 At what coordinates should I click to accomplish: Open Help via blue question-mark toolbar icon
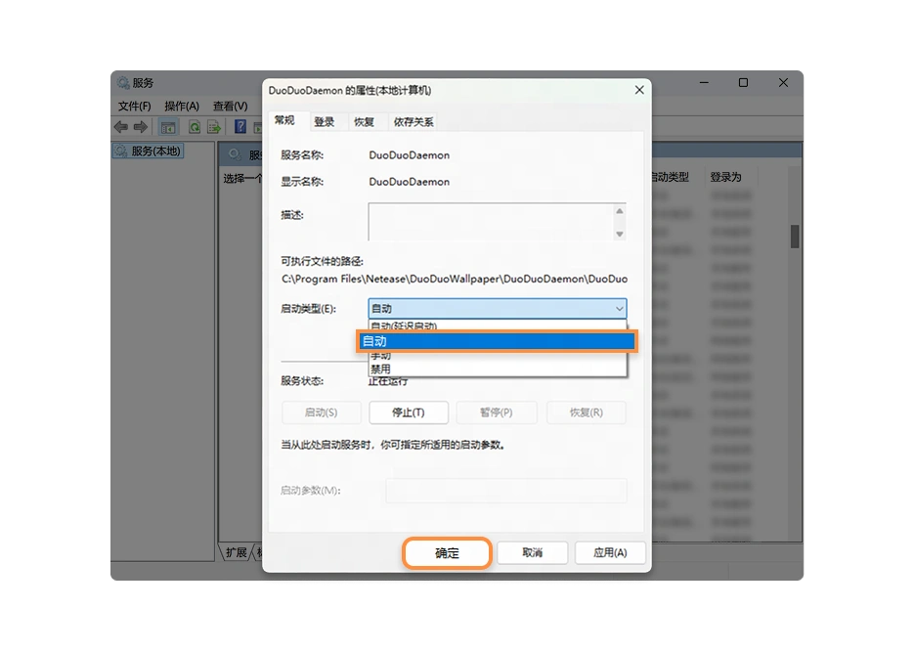point(240,127)
